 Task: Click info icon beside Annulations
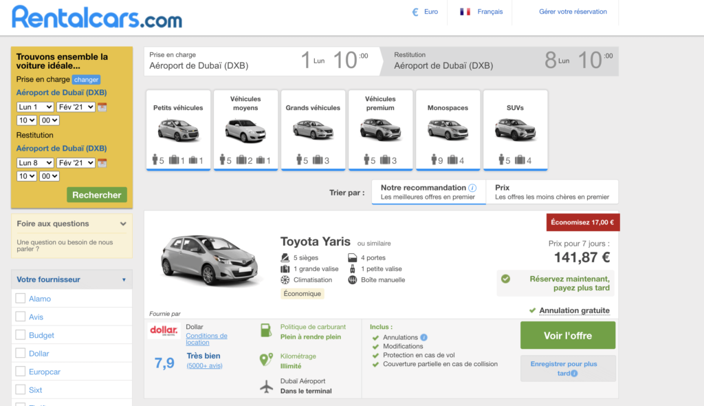click(423, 337)
